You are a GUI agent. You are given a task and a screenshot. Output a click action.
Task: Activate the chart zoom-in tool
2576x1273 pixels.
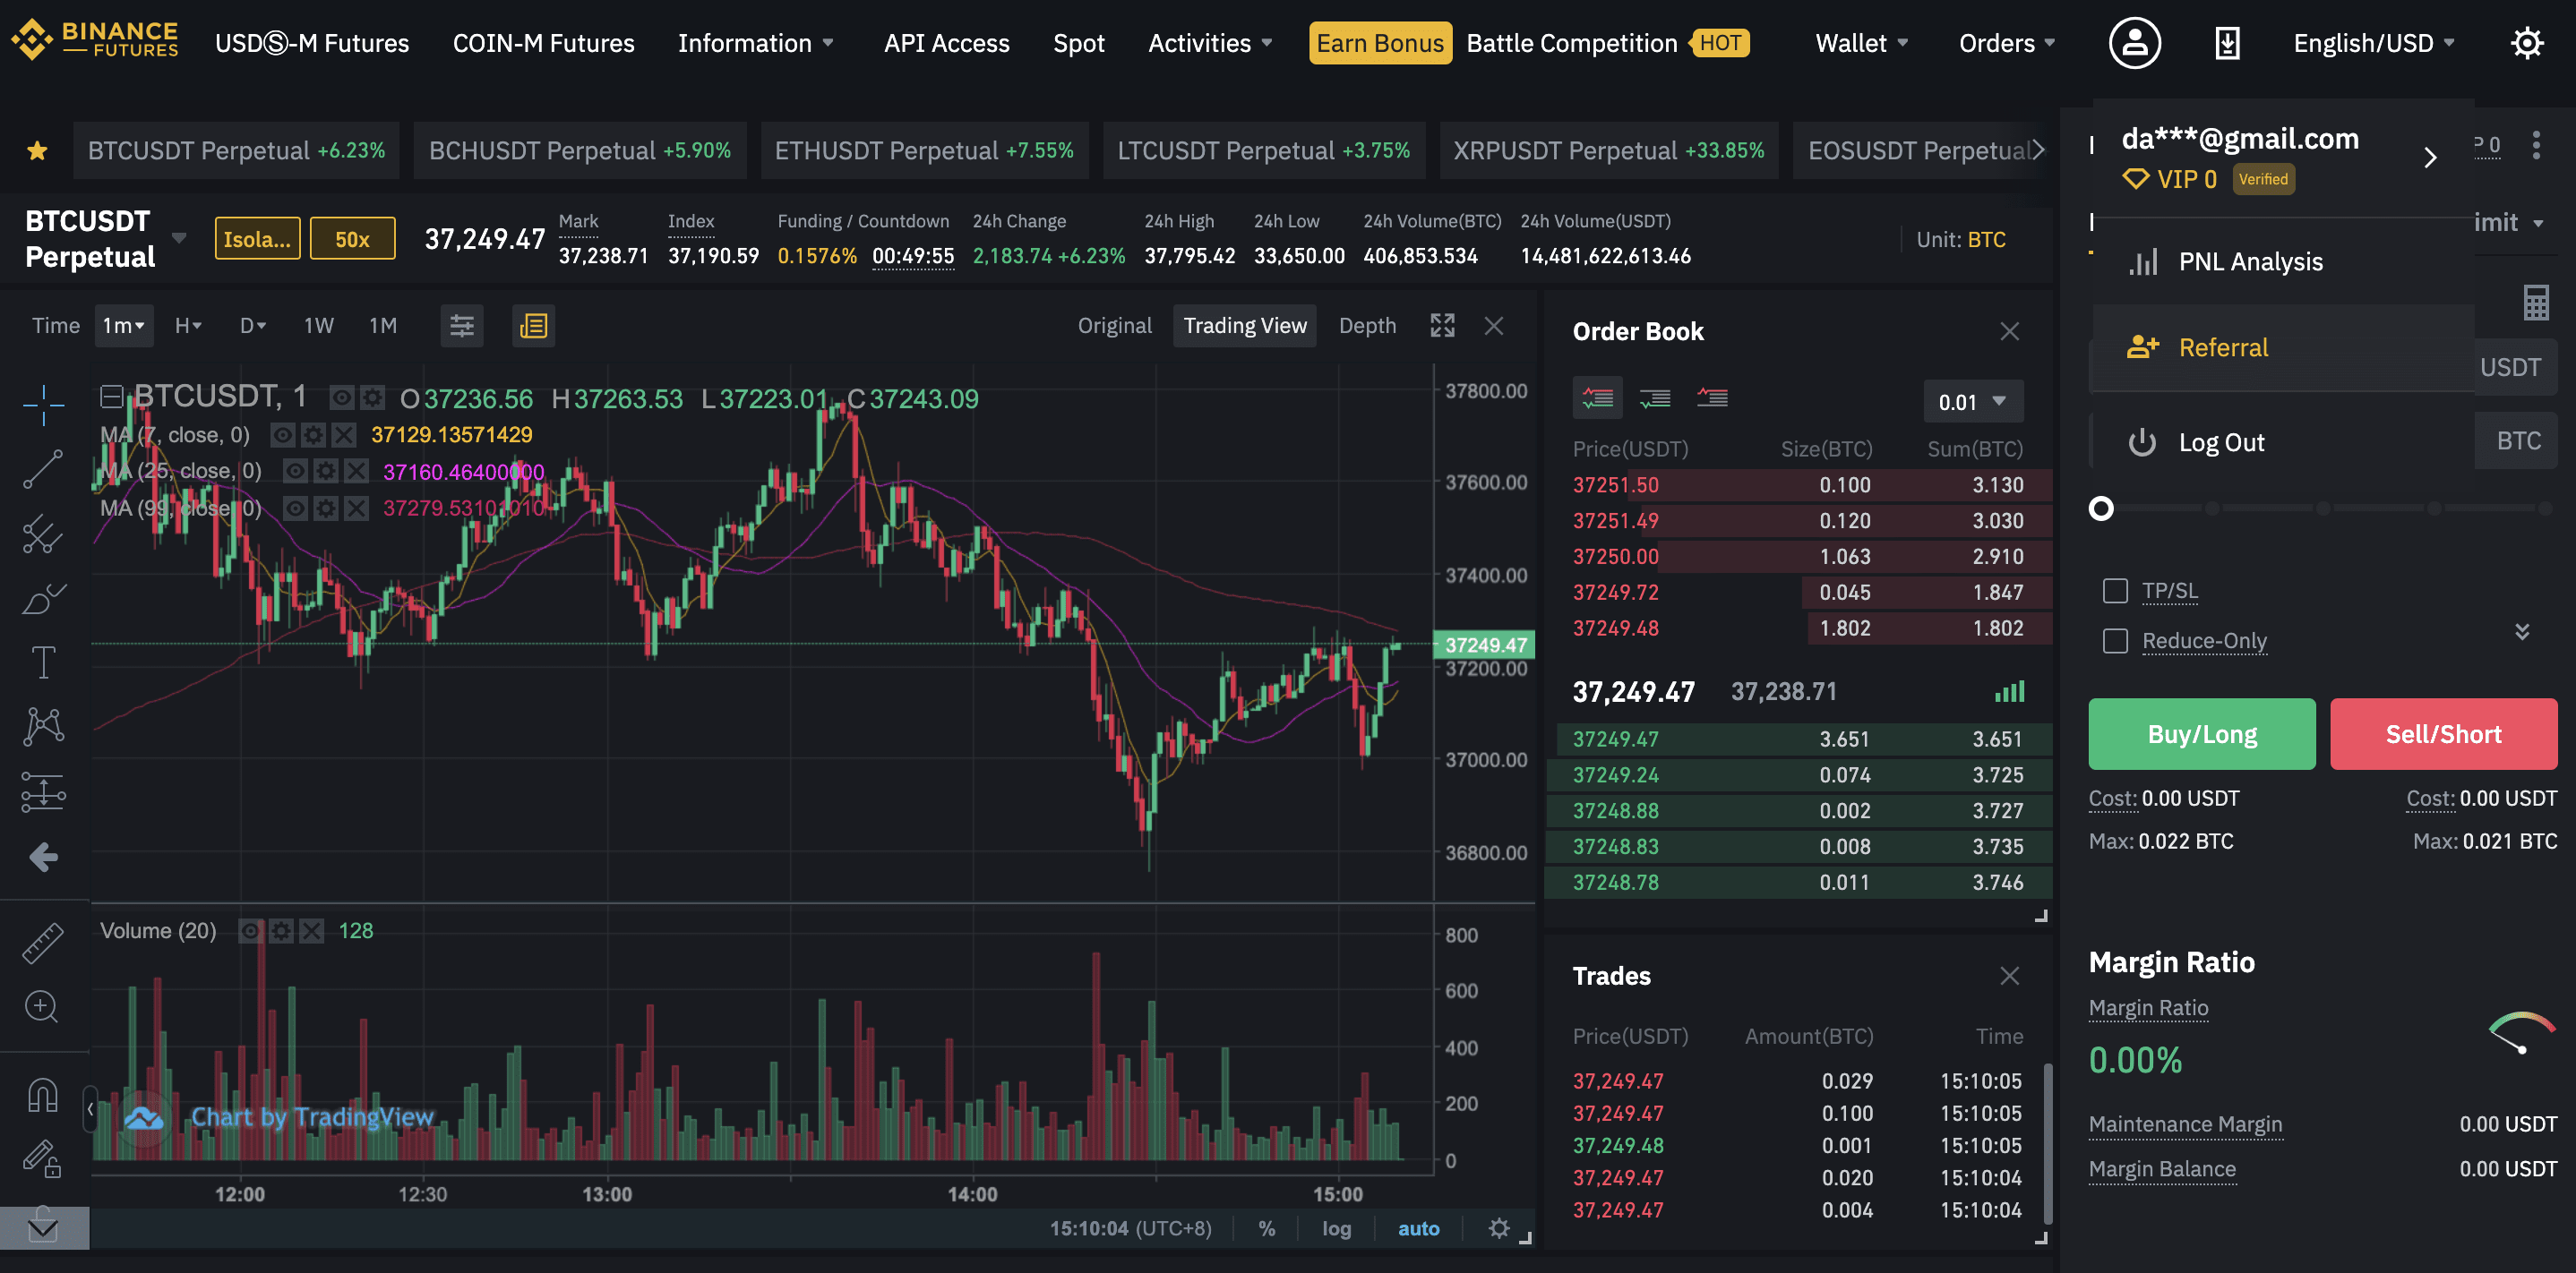click(x=42, y=1006)
